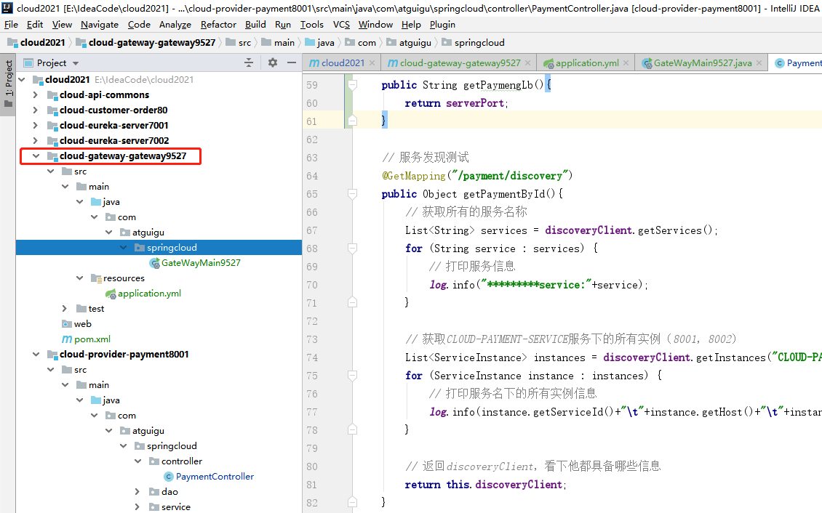Screen dimensions: 822x513
Task: Open application.yml in project tree
Action: click(149, 293)
